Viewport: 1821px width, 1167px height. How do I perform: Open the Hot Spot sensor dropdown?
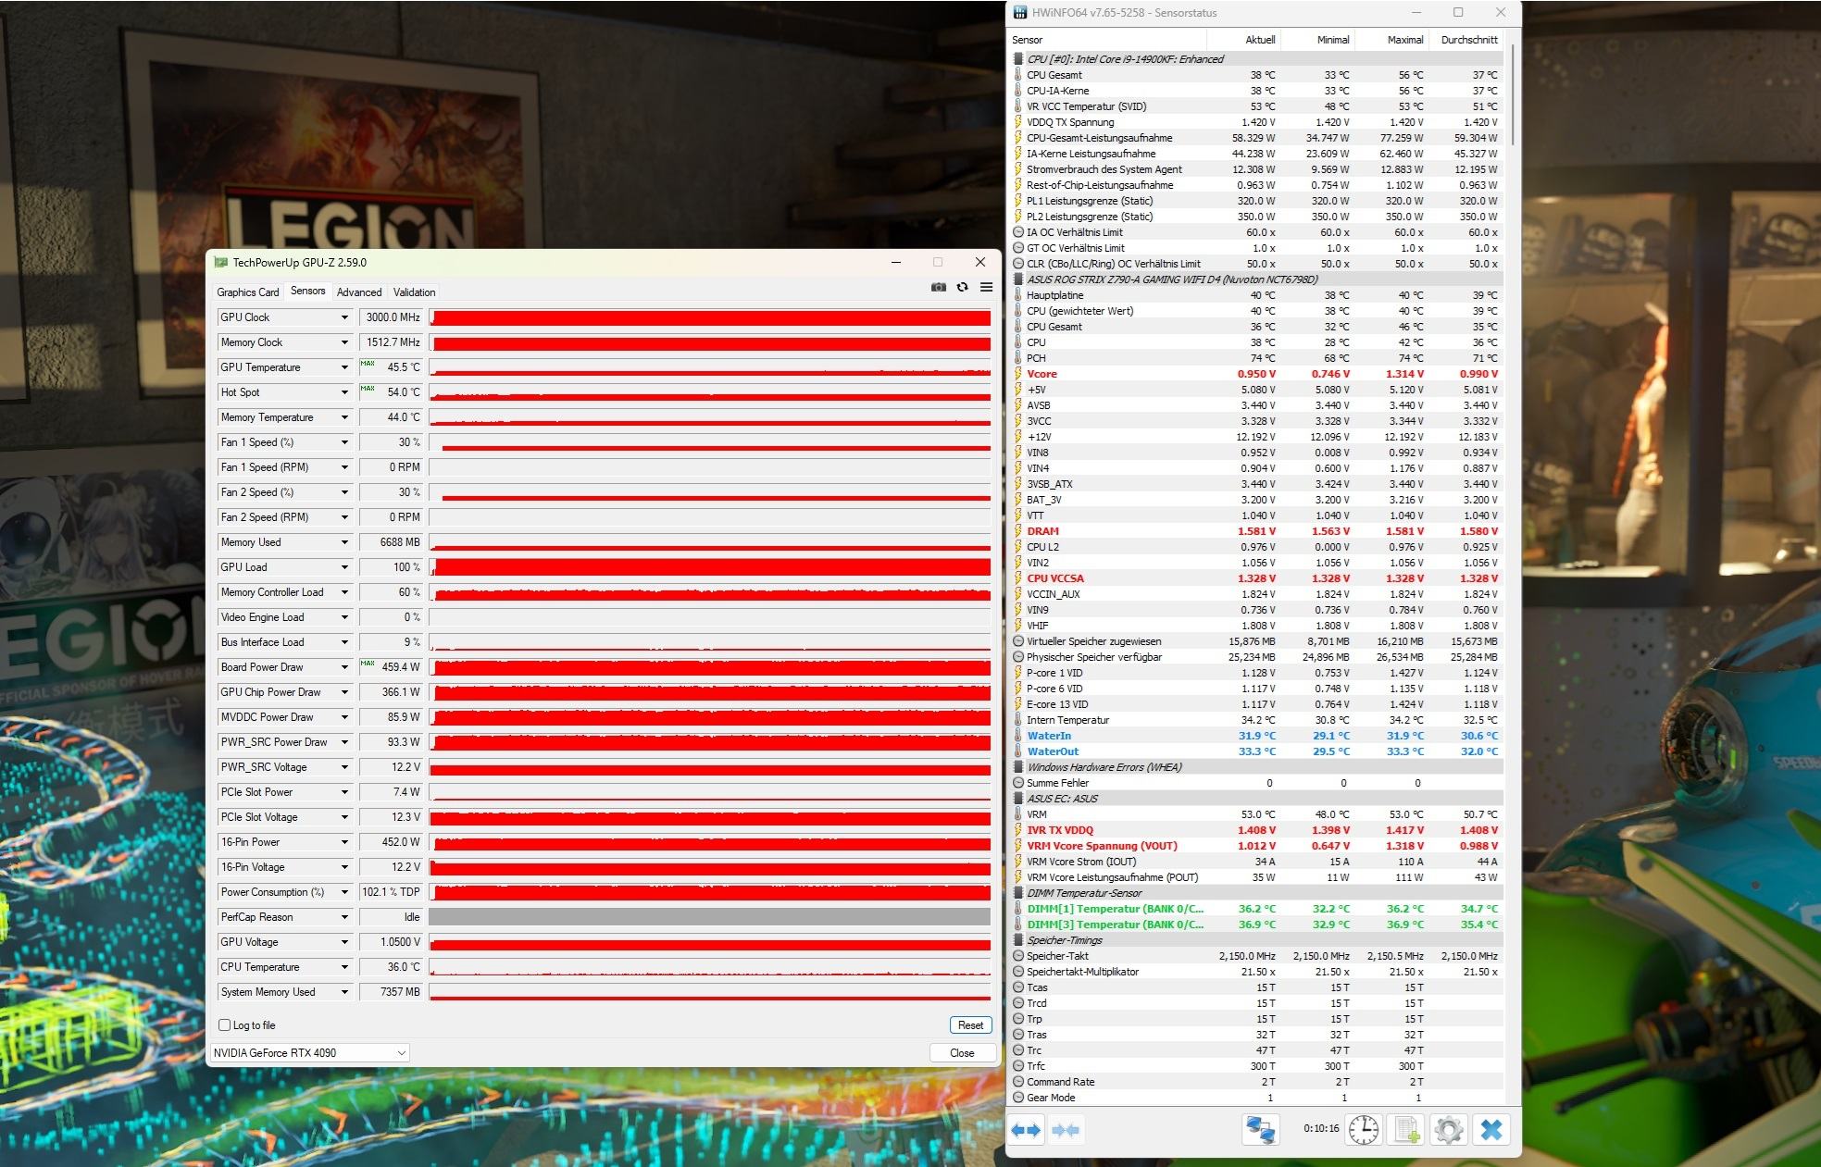tap(344, 392)
